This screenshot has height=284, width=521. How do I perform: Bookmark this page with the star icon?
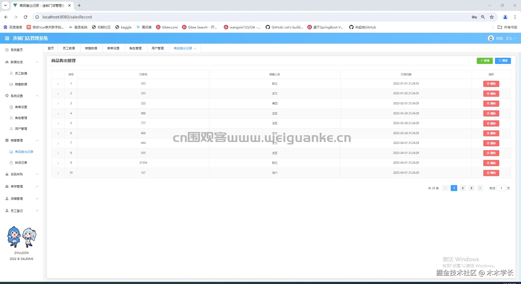tap(492, 17)
